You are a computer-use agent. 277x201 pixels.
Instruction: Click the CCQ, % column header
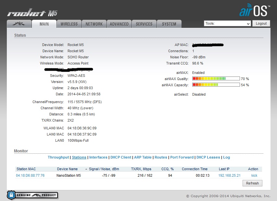coord(168,169)
